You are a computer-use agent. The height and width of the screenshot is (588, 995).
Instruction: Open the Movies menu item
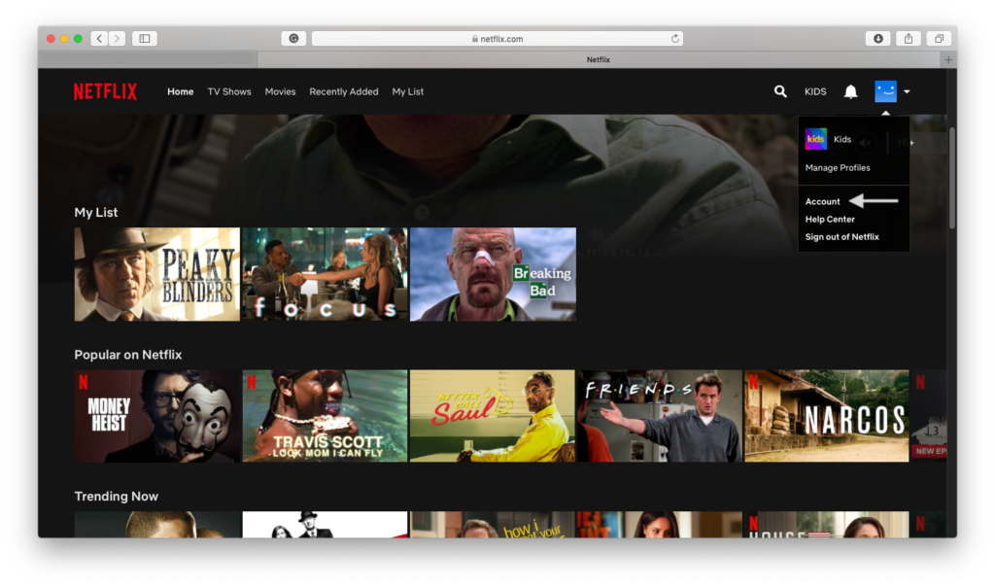[x=280, y=92]
